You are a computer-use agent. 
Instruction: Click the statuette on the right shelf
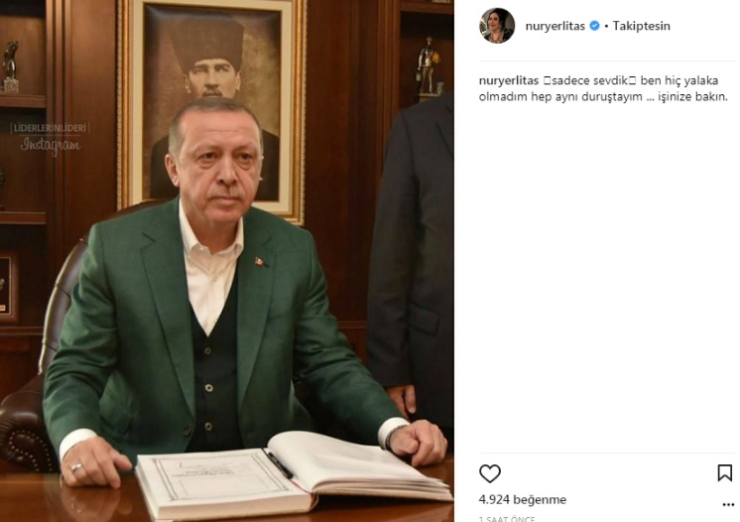(428, 67)
